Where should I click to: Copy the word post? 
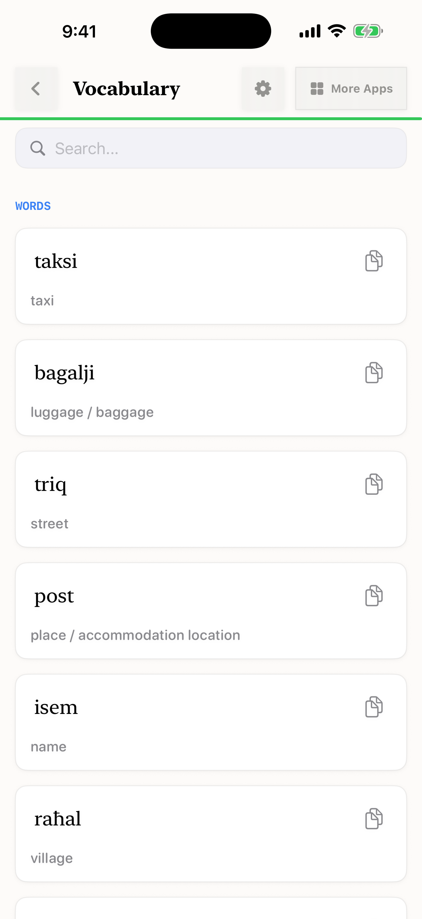(x=374, y=595)
